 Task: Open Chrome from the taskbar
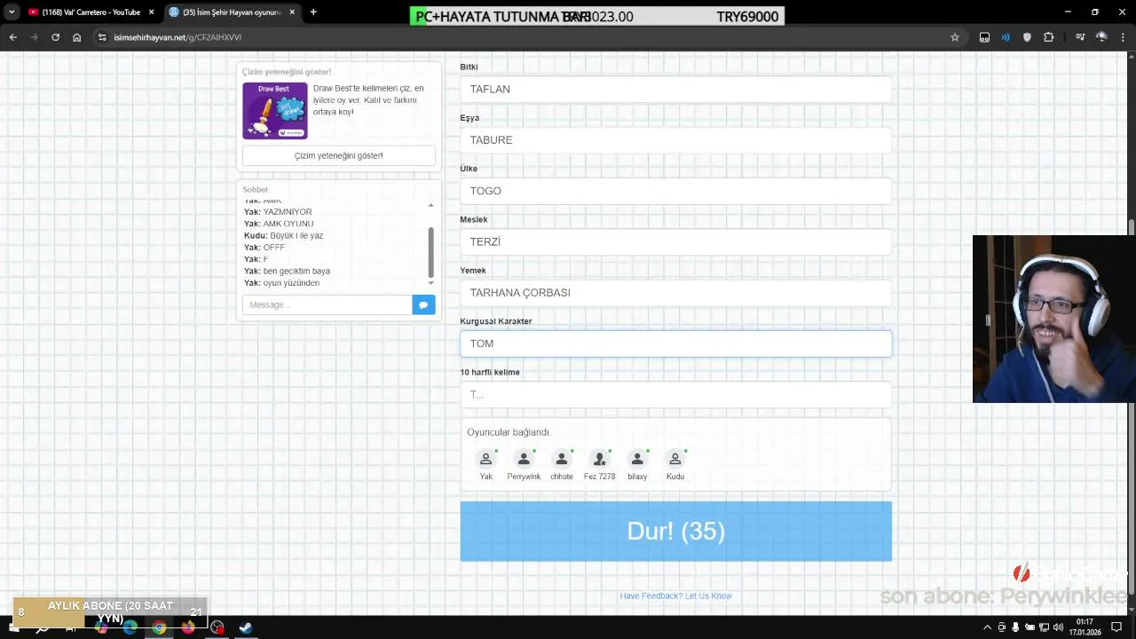159,627
